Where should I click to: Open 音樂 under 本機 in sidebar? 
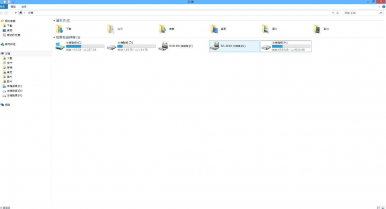pos(8,68)
